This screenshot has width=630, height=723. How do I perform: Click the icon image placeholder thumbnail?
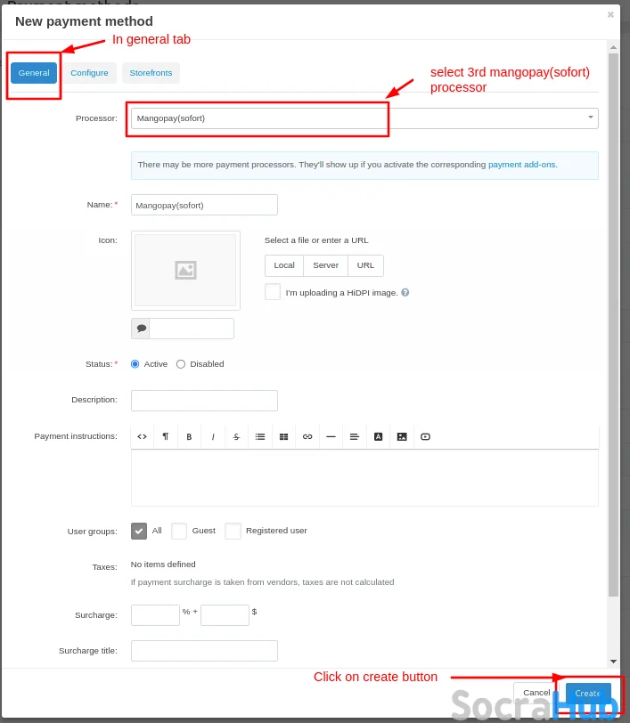185,270
